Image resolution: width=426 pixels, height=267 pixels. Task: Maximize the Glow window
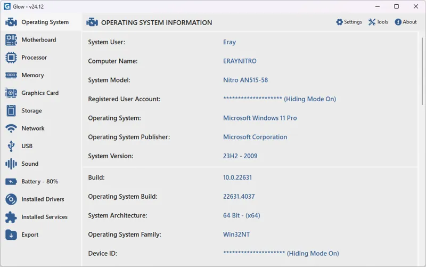pyautogui.click(x=396, y=6)
